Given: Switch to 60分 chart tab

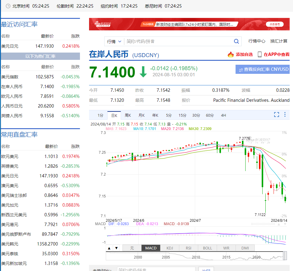Looking at the screenshot, I should pos(210,115).
